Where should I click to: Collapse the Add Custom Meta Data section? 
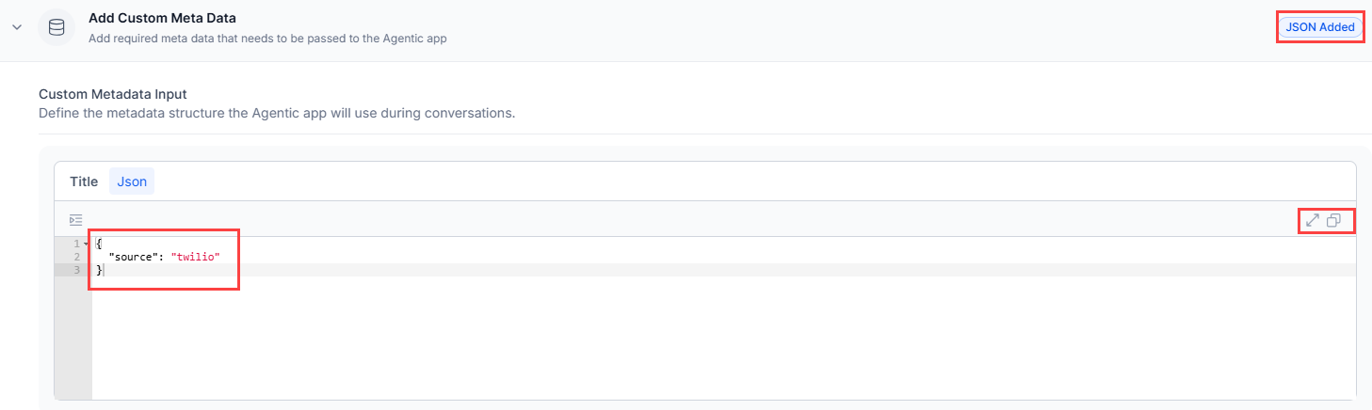click(17, 27)
